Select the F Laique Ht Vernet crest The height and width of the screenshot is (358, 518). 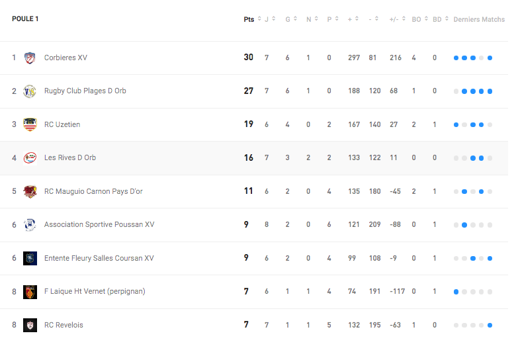point(30,292)
